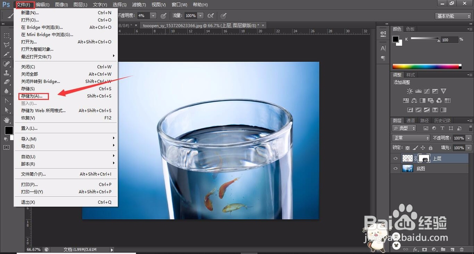Toggle airbrush mode in options bar
This screenshot has height=254, width=474.
[211, 16]
